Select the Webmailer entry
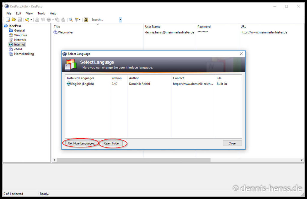 pos(65,32)
